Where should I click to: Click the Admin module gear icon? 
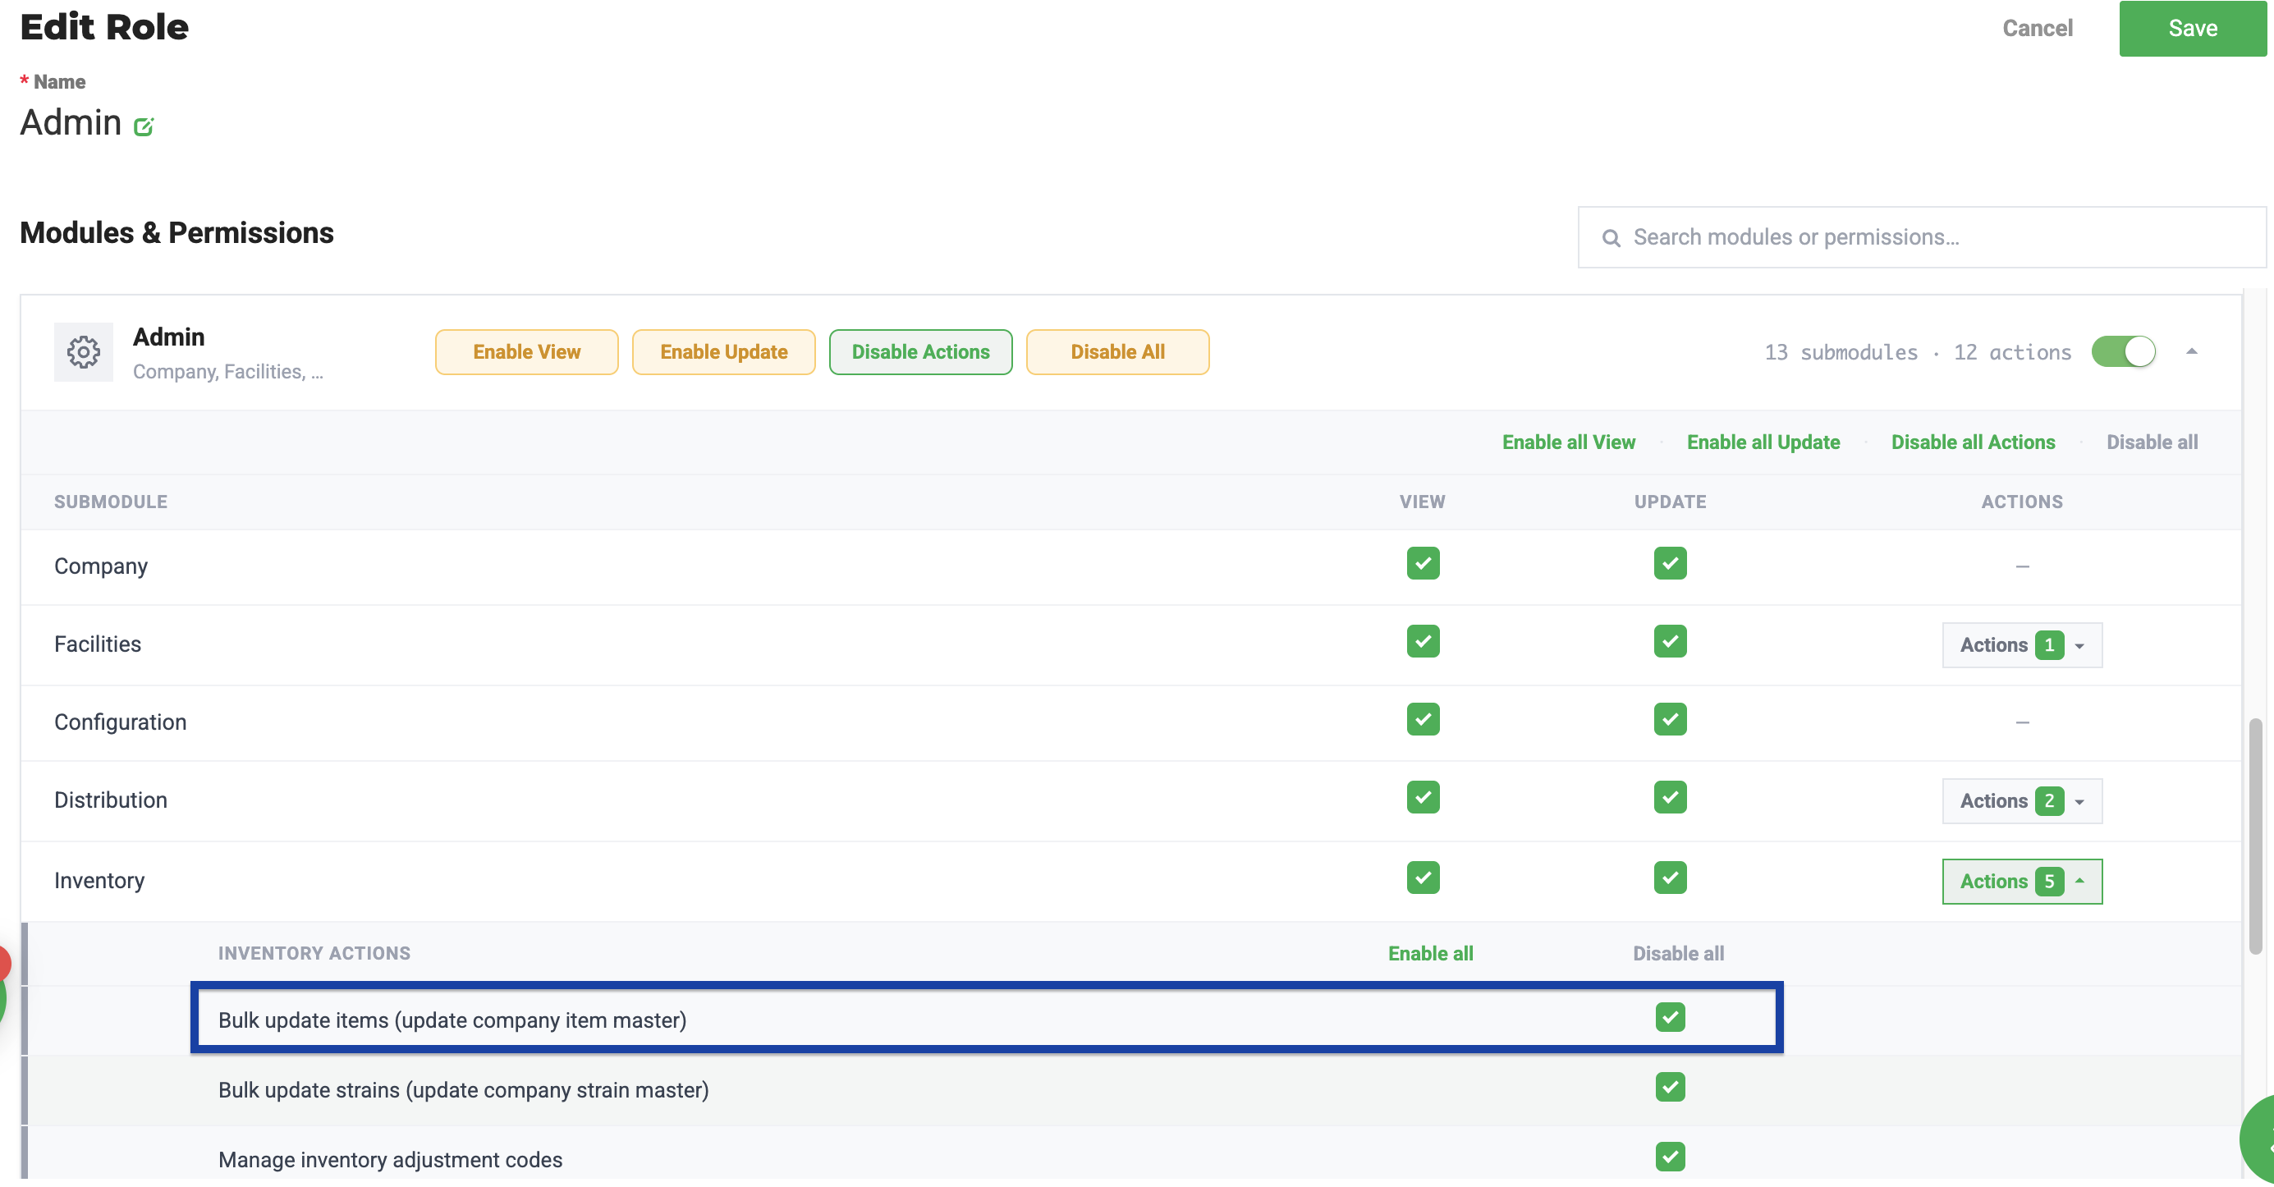pyautogui.click(x=84, y=352)
